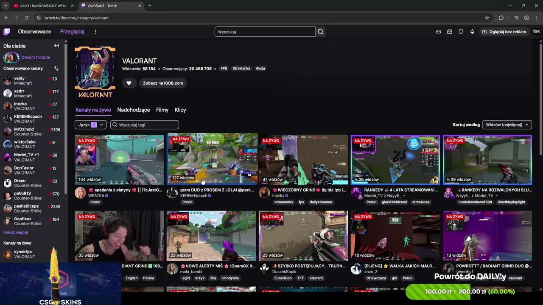543x305 pixels.
Task: Bookmark this page with the star icon
Action: 487,18
